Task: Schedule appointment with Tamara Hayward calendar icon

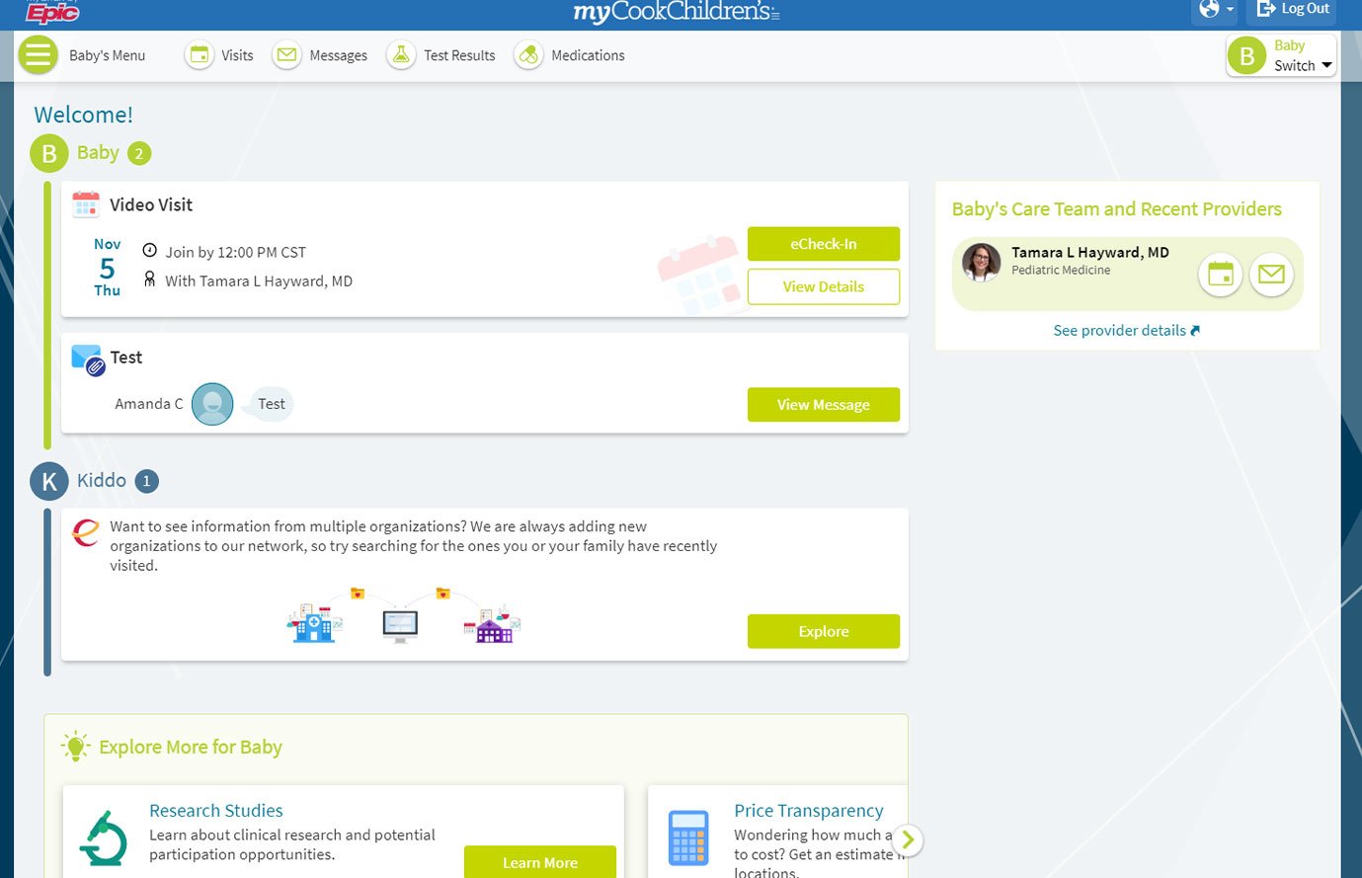Action: click(1221, 275)
